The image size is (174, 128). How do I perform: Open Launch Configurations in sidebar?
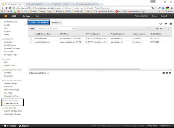click(13, 111)
